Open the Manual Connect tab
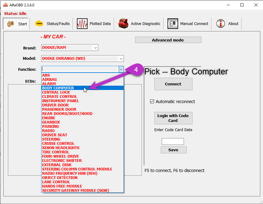Screen dimensions: 263x204 point(188,24)
